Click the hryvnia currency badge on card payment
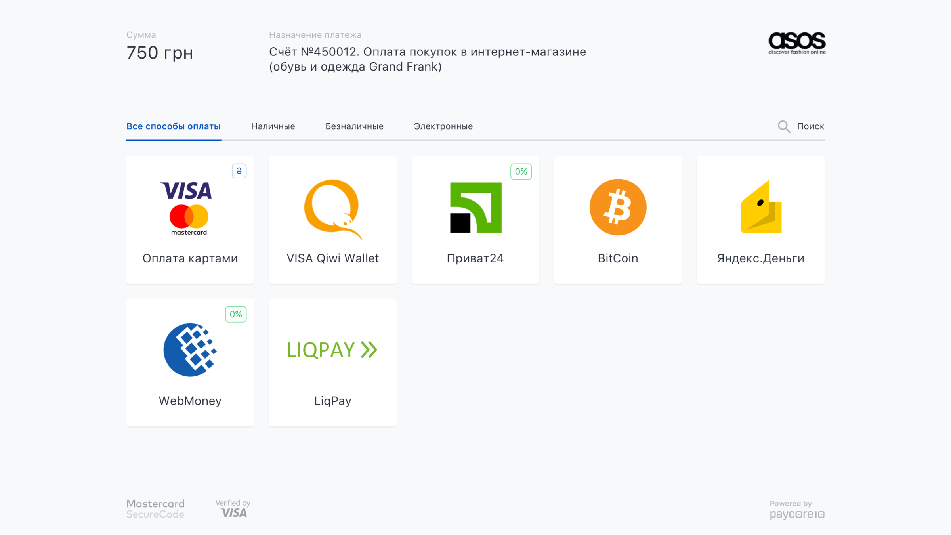 pyautogui.click(x=239, y=171)
